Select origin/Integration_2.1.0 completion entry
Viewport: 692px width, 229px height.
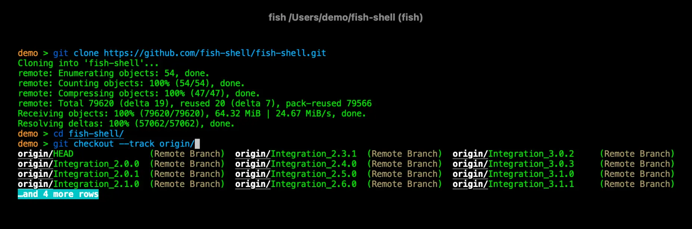[78, 184]
